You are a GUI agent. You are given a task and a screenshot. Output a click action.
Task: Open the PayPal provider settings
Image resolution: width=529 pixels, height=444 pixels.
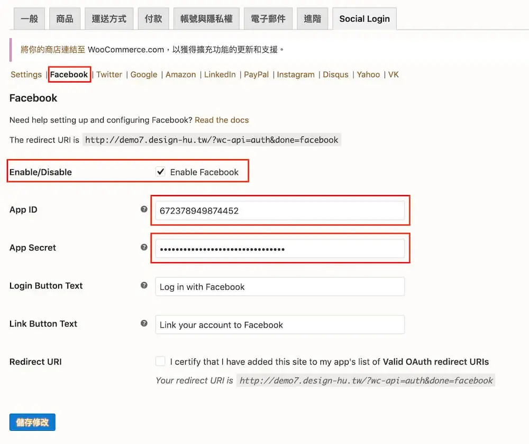[x=257, y=75]
